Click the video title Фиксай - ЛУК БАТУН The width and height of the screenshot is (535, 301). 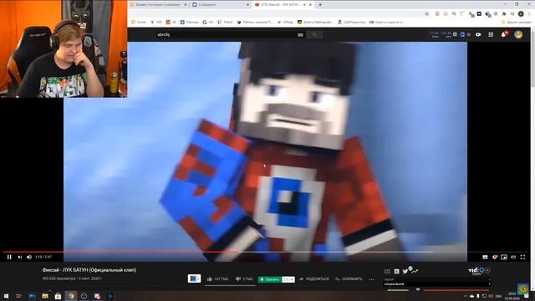89,270
